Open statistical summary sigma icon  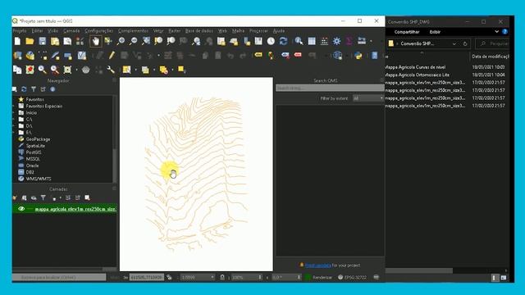tap(349, 41)
